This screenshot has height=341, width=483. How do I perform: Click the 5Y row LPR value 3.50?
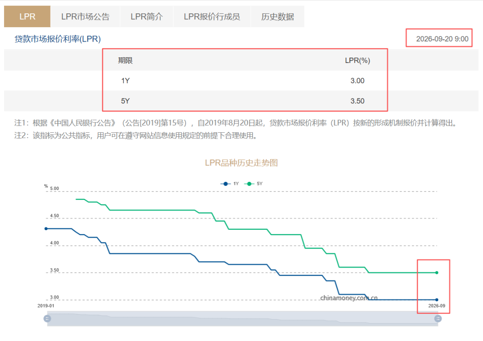pyautogui.click(x=357, y=101)
